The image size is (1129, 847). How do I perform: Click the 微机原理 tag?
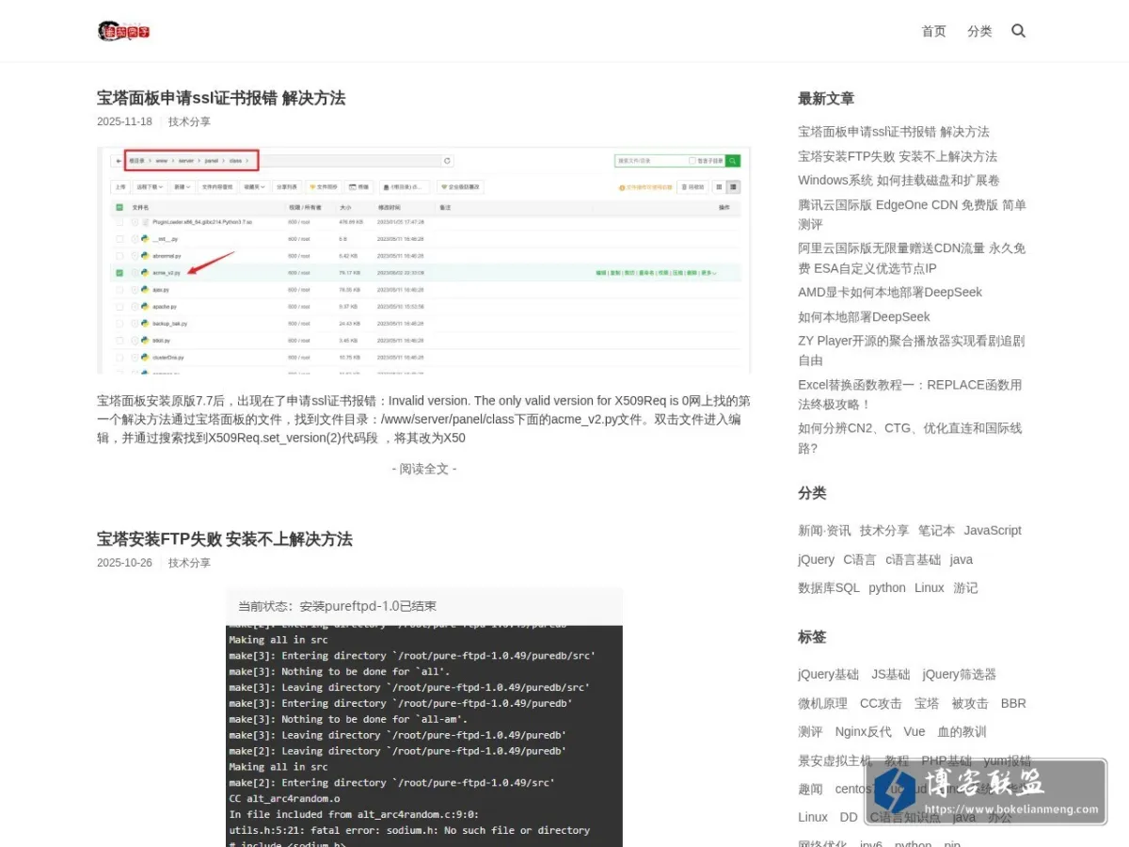[823, 703]
